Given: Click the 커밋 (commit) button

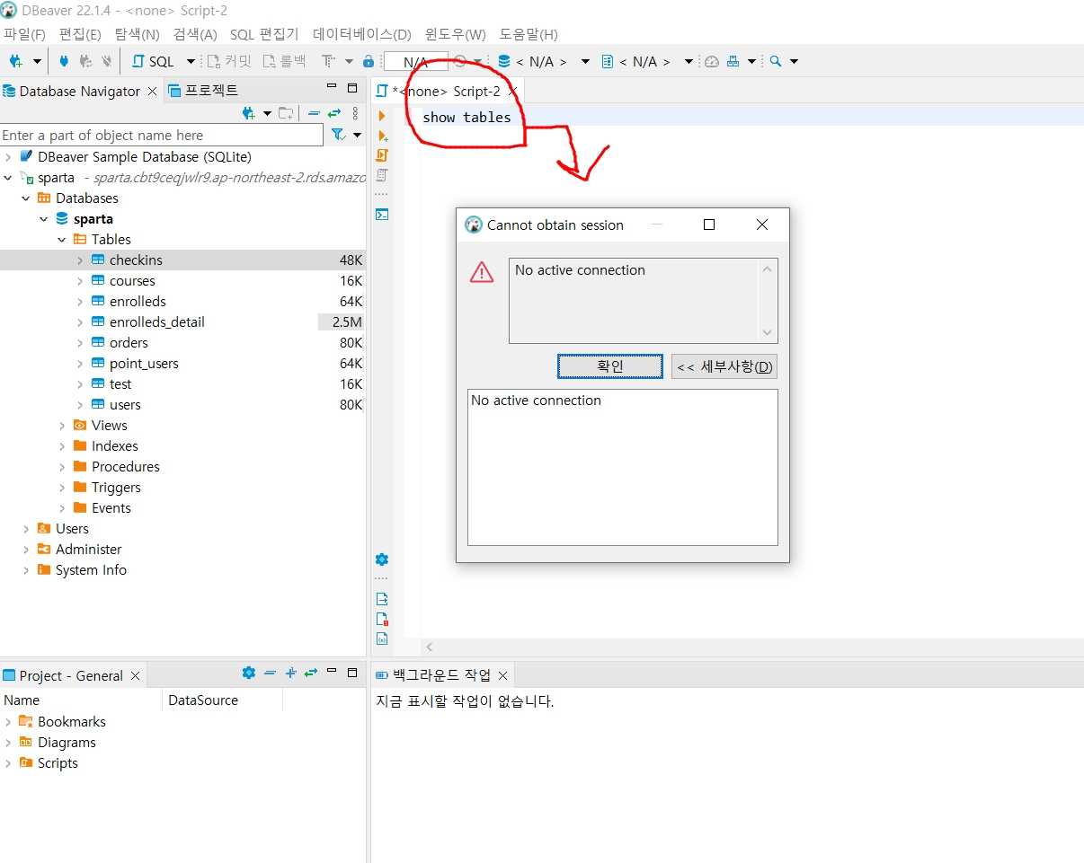Looking at the screenshot, I should tap(229, 61).
